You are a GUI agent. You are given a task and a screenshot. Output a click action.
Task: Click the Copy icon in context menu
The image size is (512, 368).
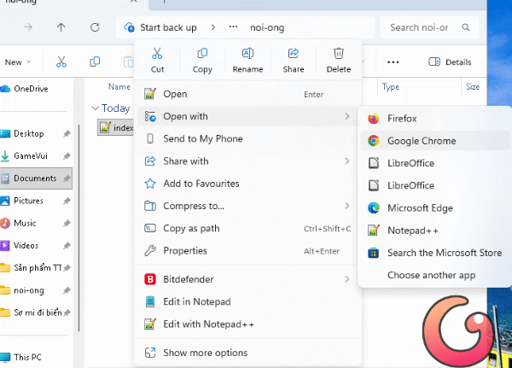202,53
